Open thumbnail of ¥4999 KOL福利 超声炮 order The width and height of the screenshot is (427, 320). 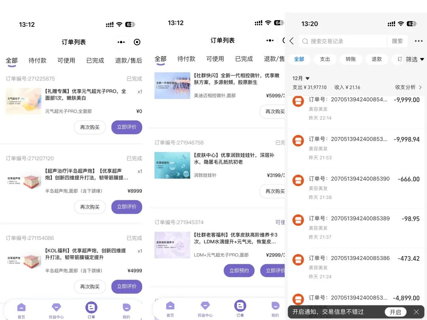(23, 260)
